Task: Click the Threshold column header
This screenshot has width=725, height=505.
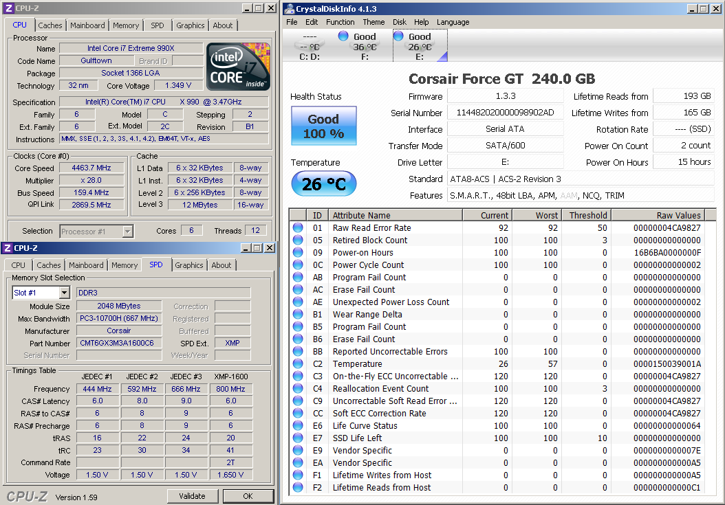Action: pos(586,215)
